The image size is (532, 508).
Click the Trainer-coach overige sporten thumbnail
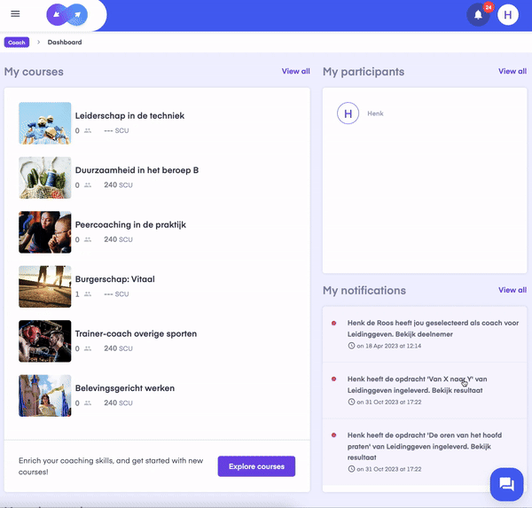tap(45, 341)
